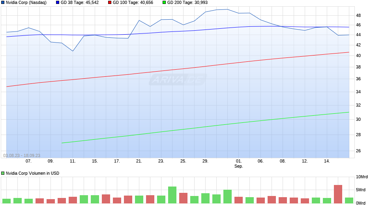The height and width of the screenshot is (207, 371).
Task: Click the price axis value '44'
Action: (x=358, y=35)
